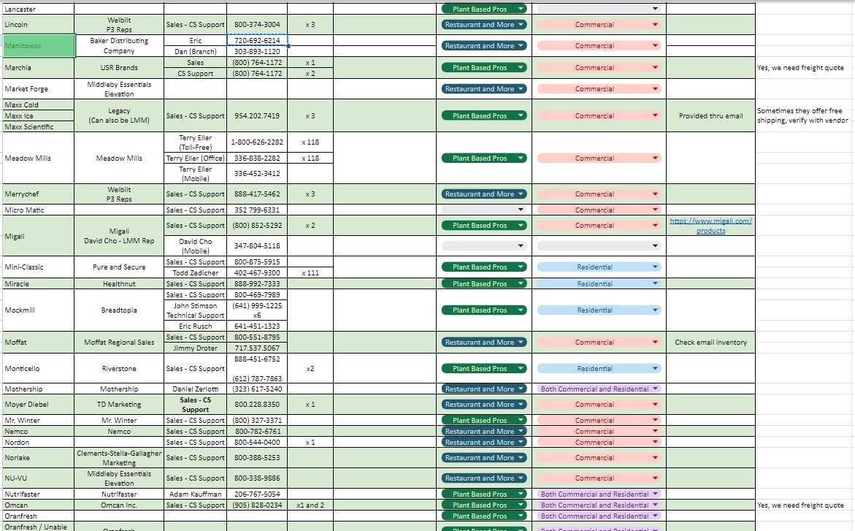855x531 pixels.
Task: Open the Merrychef row Restaurant and More dropdown
Action: click(483, 194)
